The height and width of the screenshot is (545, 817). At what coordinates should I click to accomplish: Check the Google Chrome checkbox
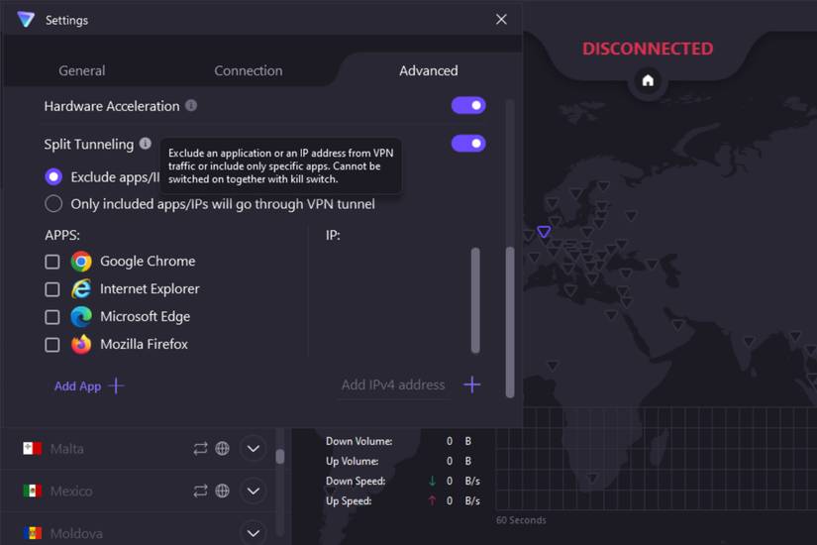point(52,262)
